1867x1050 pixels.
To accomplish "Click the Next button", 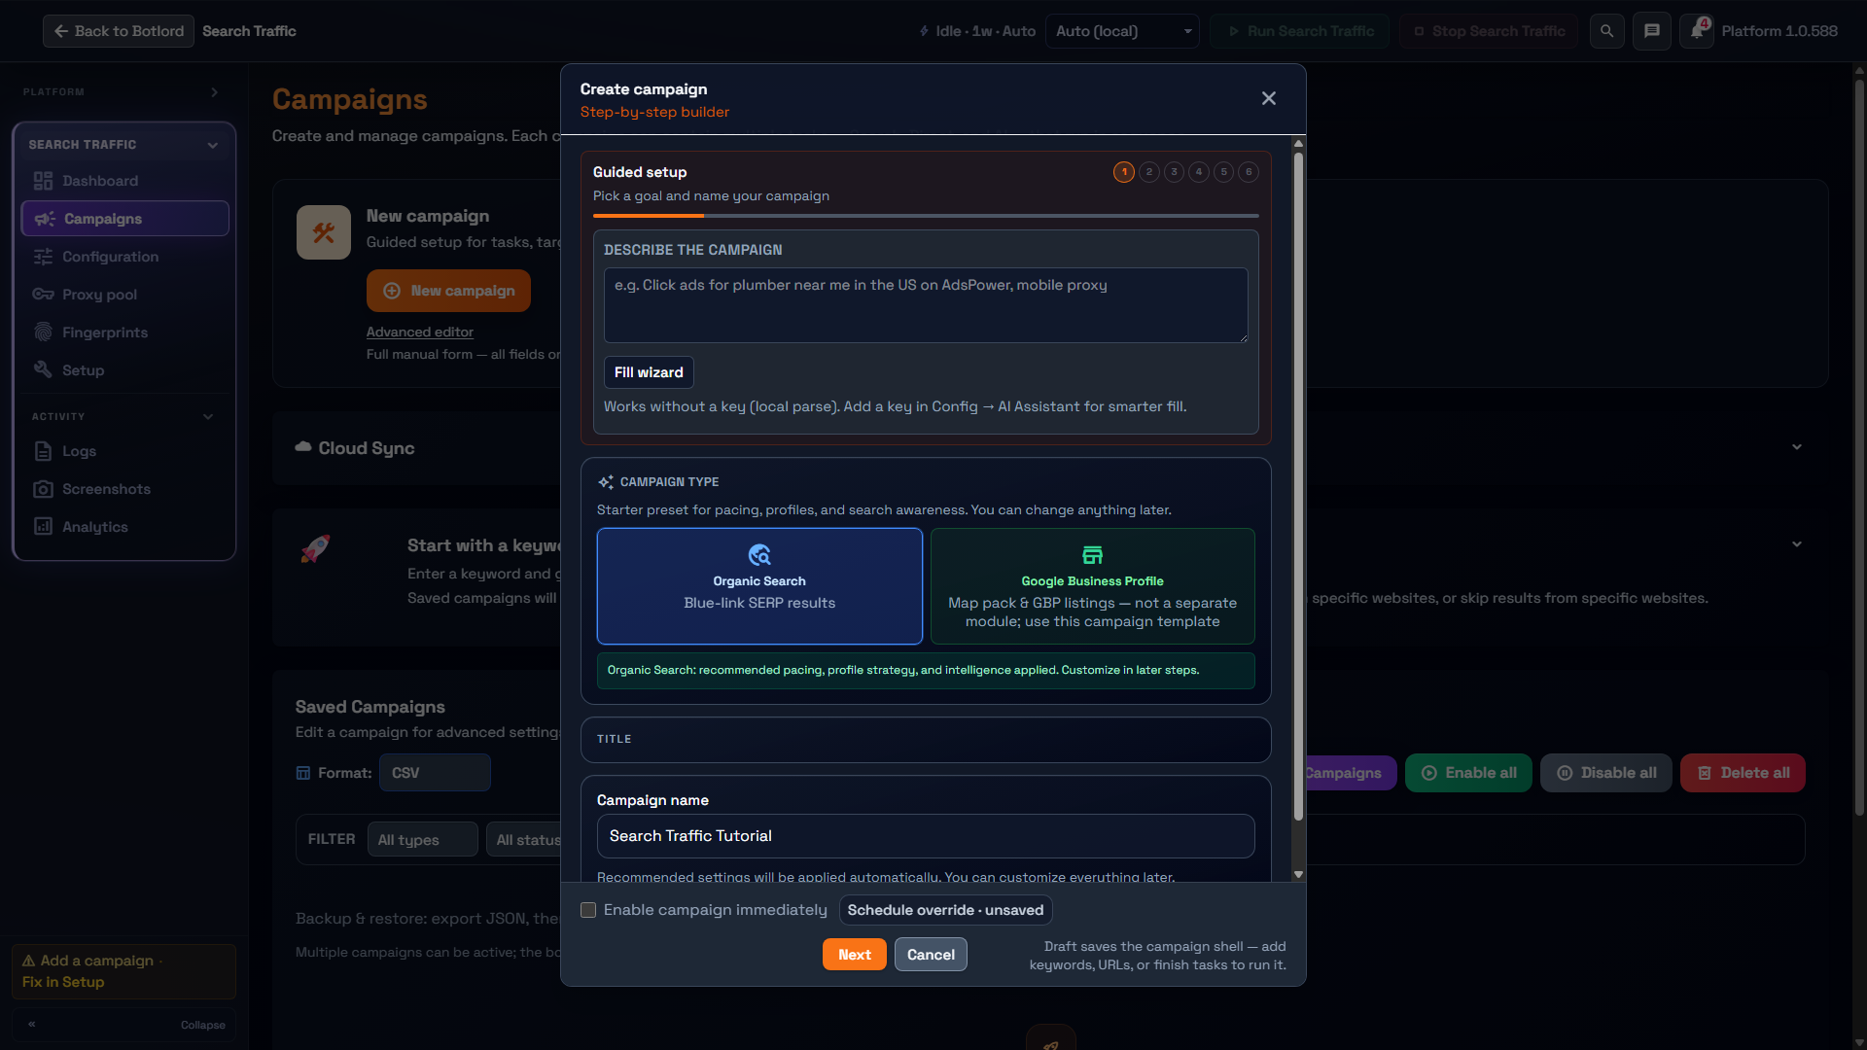I will tap(855, 955).
